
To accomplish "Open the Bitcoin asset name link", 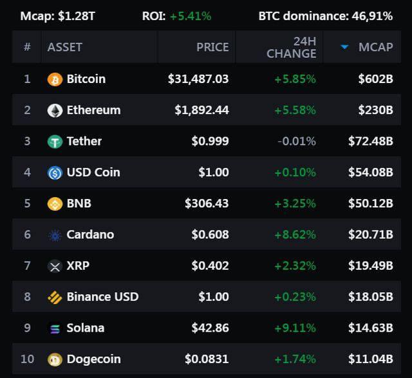I will (x=86, y=79).
